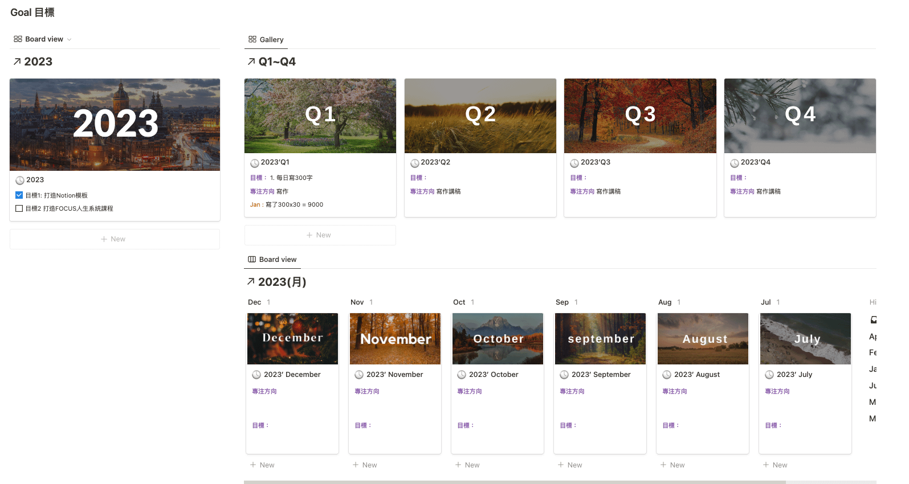Screen dimensions: 909x484
Task: Click the arrow icon beside Q1~Q4 heading
Action: coord(251,61)
